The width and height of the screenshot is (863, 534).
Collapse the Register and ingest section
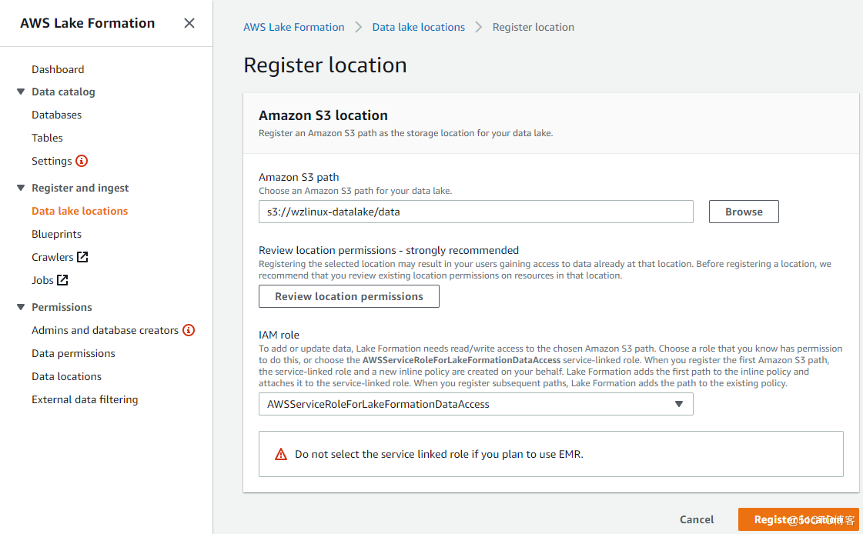pyautogui.click(x=21, y=188)
